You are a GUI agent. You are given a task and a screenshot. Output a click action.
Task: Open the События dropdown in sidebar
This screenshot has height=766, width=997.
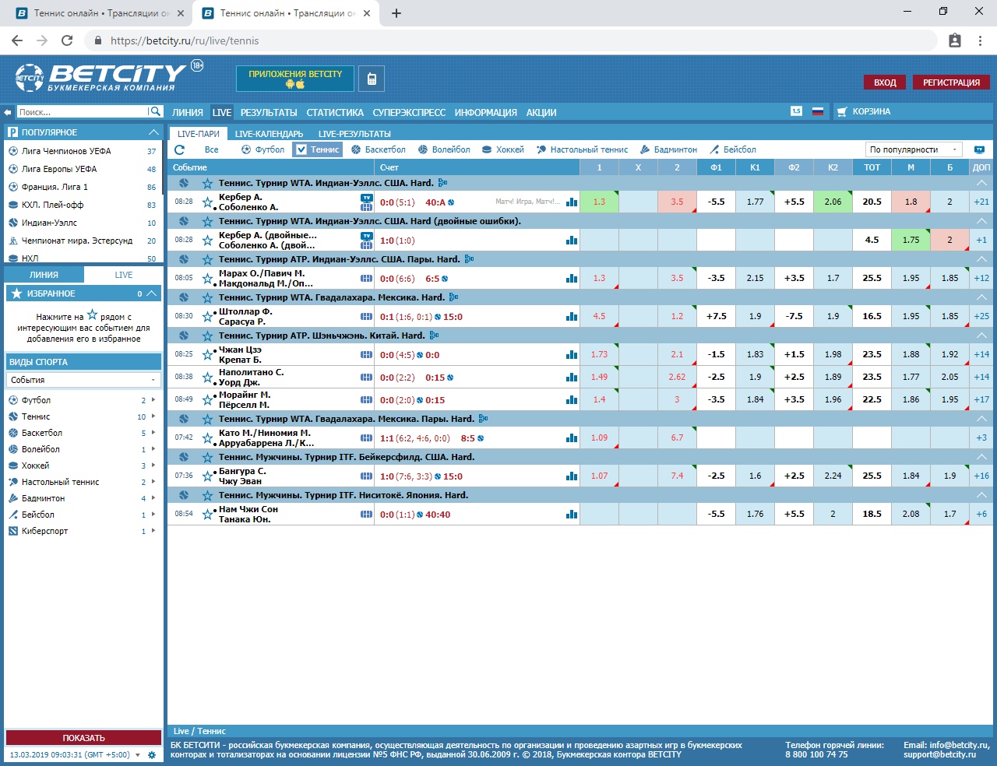click(x=83, y=380)
